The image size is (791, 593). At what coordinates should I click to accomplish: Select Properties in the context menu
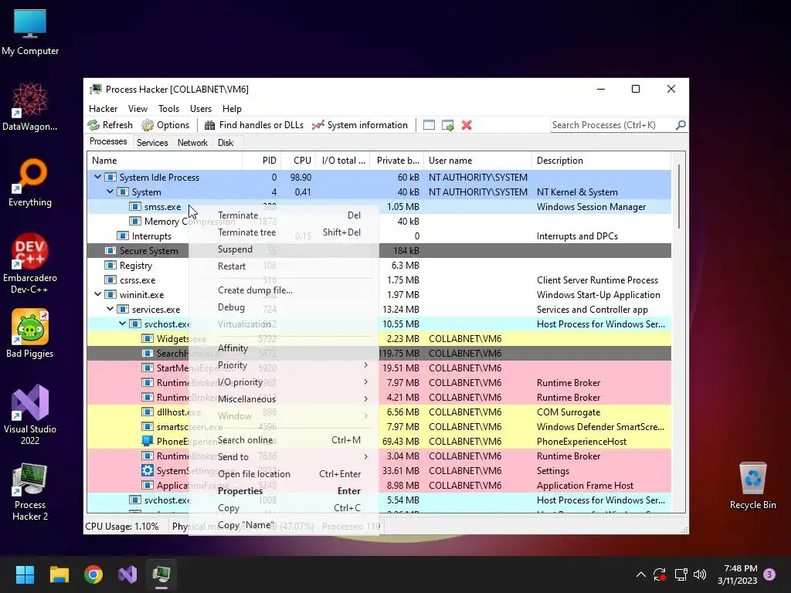point(283,491)
